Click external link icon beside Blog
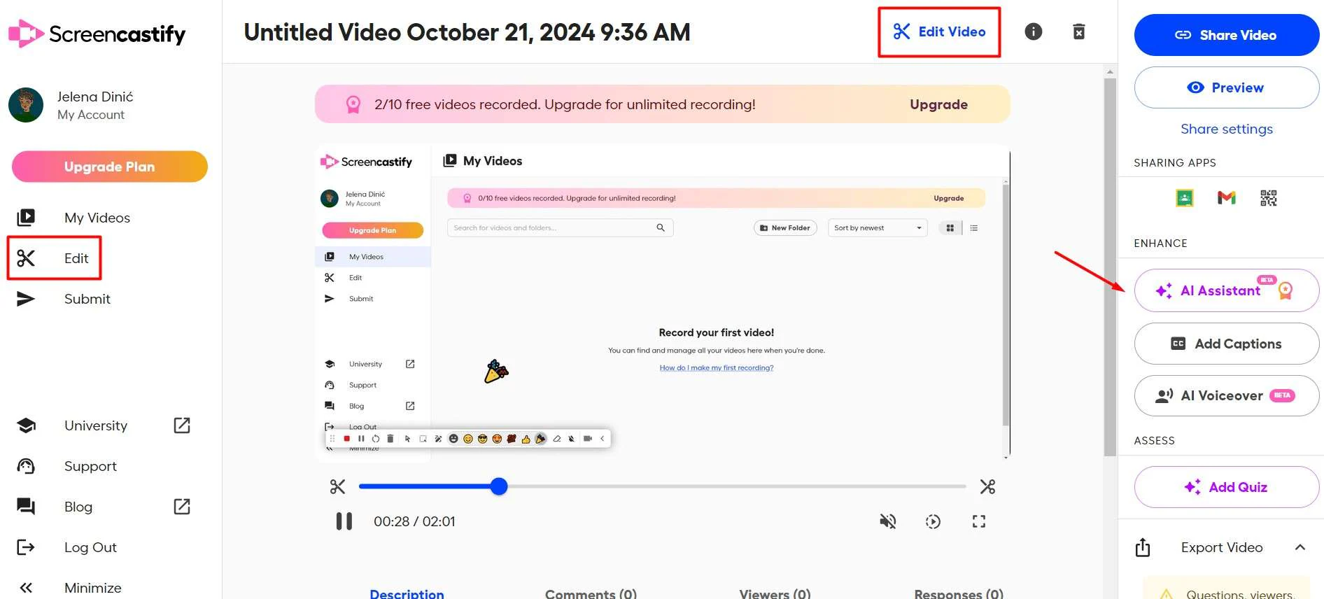Image resolution: width=1324 pixels, height=599 pixels. 182,507
